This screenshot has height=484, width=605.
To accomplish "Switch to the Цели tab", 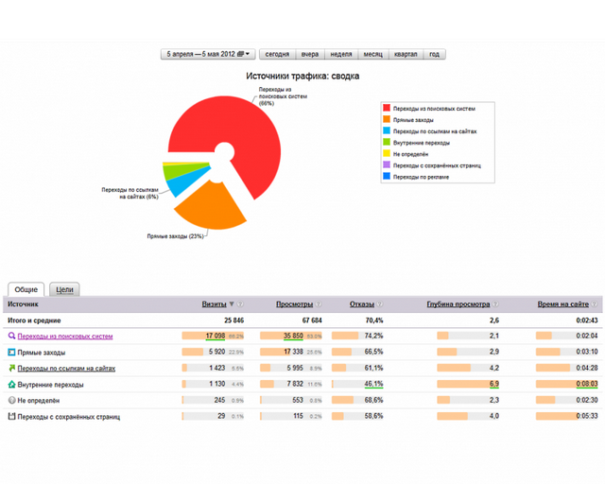I will click(64, 289).
